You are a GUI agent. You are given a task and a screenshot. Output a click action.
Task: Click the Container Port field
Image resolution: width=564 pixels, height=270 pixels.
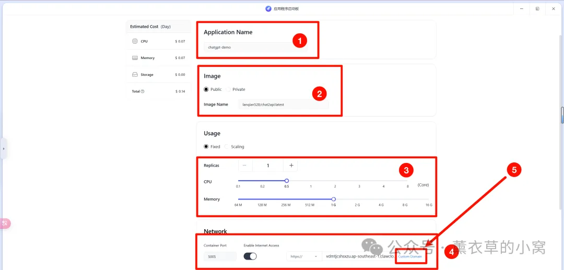coord(220,256)
